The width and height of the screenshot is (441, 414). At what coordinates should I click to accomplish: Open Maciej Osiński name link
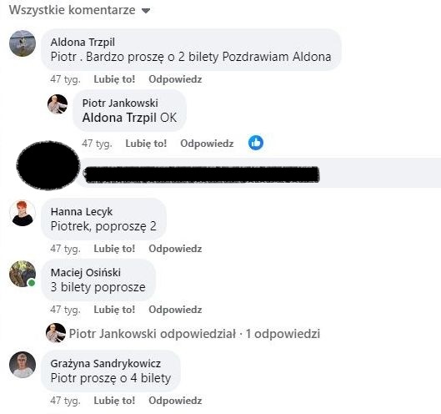pos(86,272)
